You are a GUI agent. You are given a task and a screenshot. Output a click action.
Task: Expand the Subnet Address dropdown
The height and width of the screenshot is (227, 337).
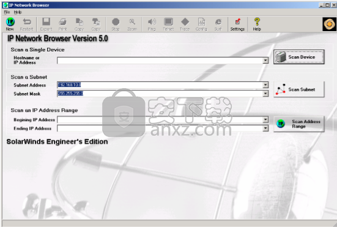265,85
